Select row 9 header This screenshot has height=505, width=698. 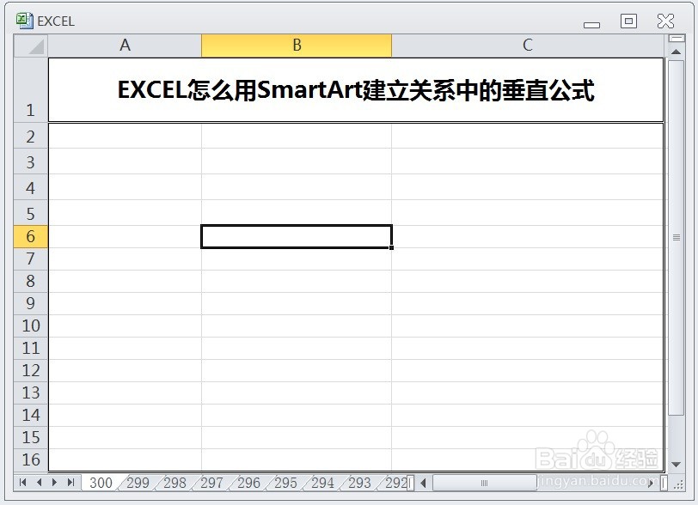coord(30,303)
